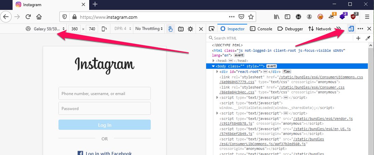The height and width of the screenshot is (155, 374).
Task: Click the uBlock Origin extension icon
Action: click(x=353, y=16)
